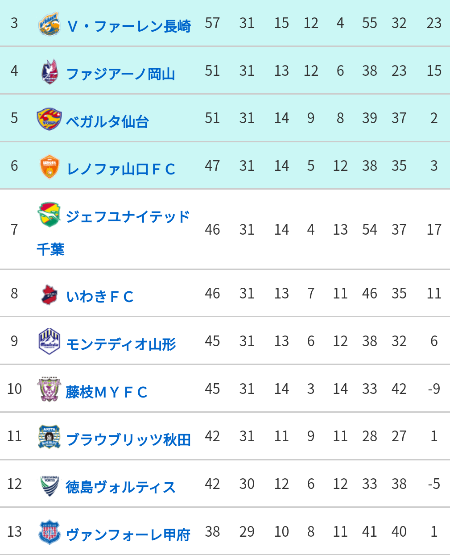
Task: Select the 藤枝MYFC team name link
Action: pos(107,392)
